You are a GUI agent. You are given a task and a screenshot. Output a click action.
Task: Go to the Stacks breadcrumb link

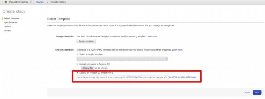point(40,2)
